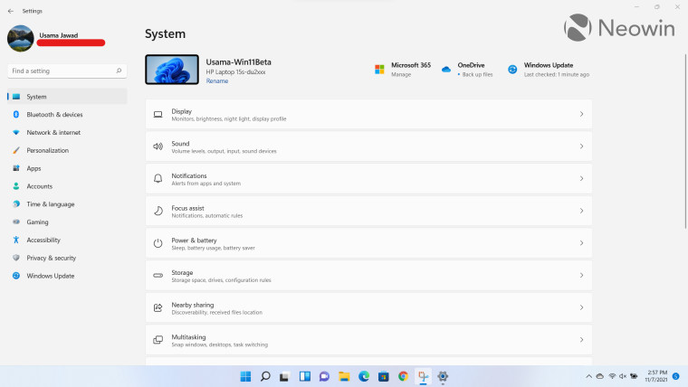Expand the Multitasking row chevron

pyautogui.click(x=581, y=340)
